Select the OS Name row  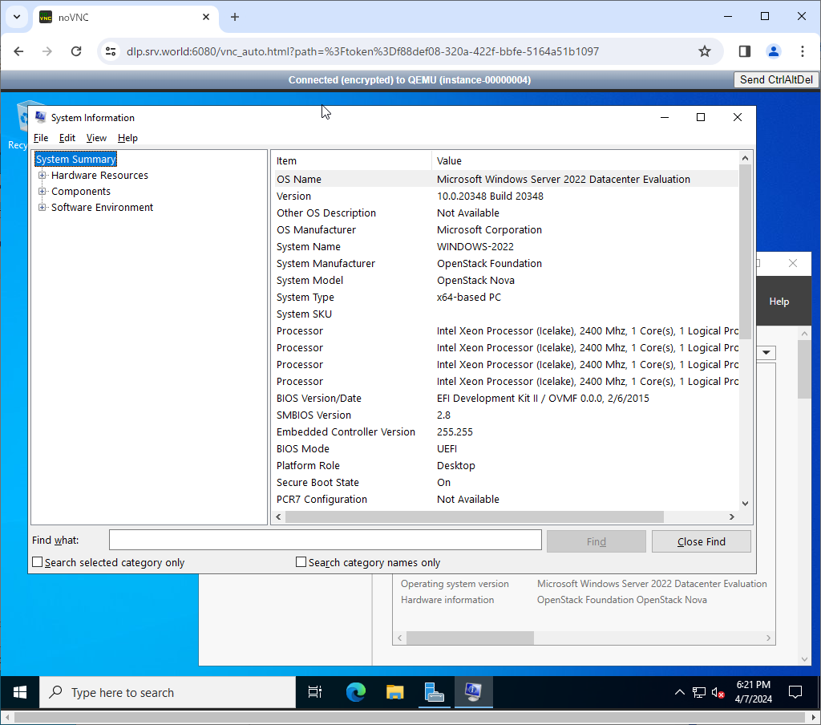coord(507,179)
